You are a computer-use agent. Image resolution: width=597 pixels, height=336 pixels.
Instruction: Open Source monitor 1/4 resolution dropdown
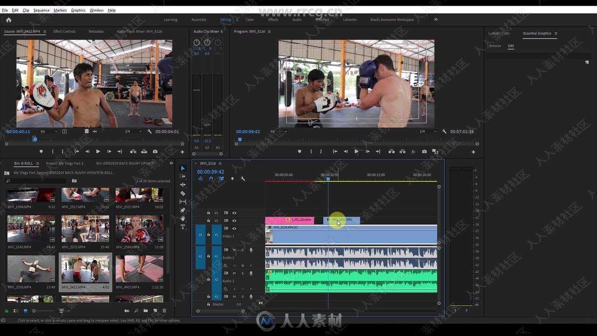[x=132, y=132]
